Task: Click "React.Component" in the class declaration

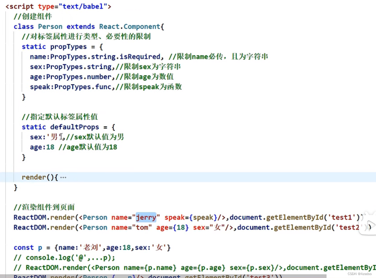Action: (130, 26)
